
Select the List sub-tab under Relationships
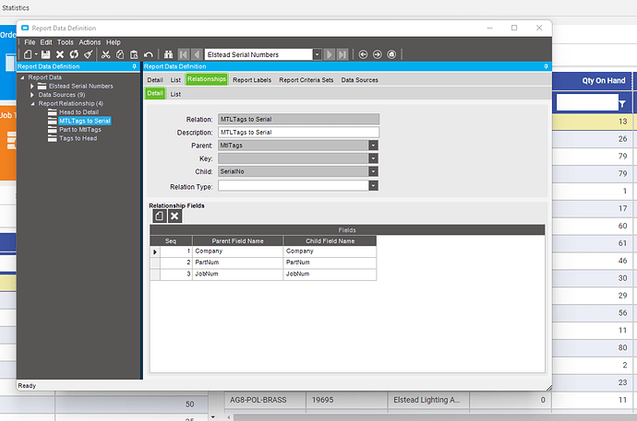click(x=175, y=94)
